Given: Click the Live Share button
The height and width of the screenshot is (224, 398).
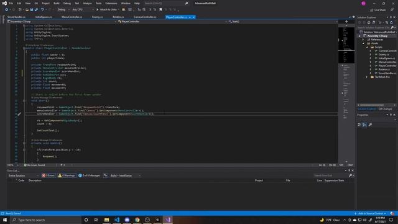Looking at the screenshot, I should (x=377, y=10).
